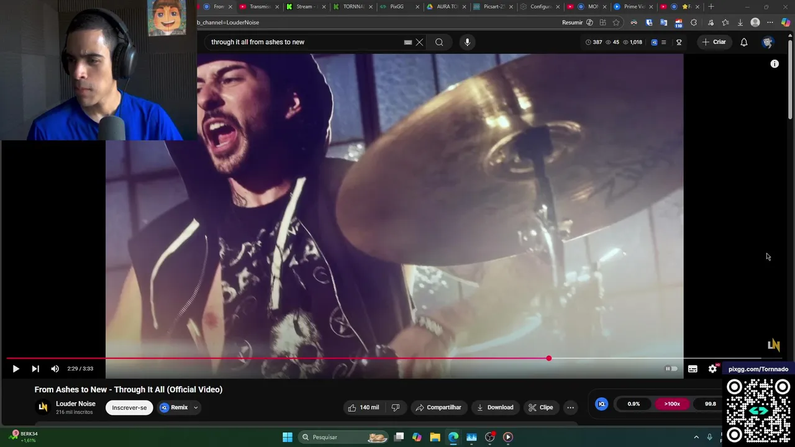Open the Remix button

[x=173, y=407]
